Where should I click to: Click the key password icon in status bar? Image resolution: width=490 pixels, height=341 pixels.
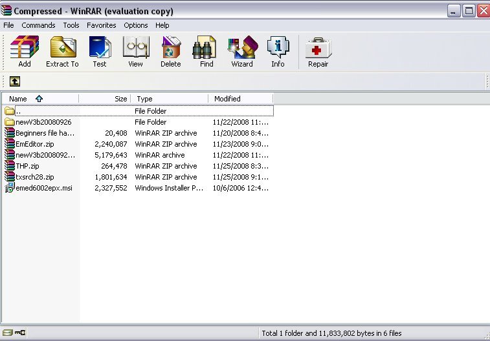tap(20, 333)
